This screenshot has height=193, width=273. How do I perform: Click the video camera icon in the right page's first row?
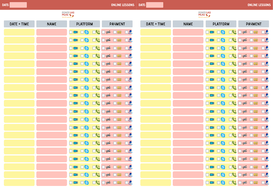(x=212, y=32)
